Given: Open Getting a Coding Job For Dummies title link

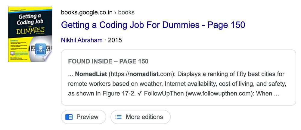Looking at the screenshot, I should tap(153, 25).
